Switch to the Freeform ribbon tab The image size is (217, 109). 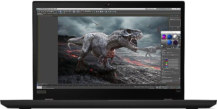(44, 13)
